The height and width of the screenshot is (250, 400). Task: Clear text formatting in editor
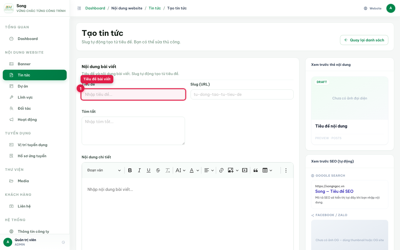coord(167,170)
